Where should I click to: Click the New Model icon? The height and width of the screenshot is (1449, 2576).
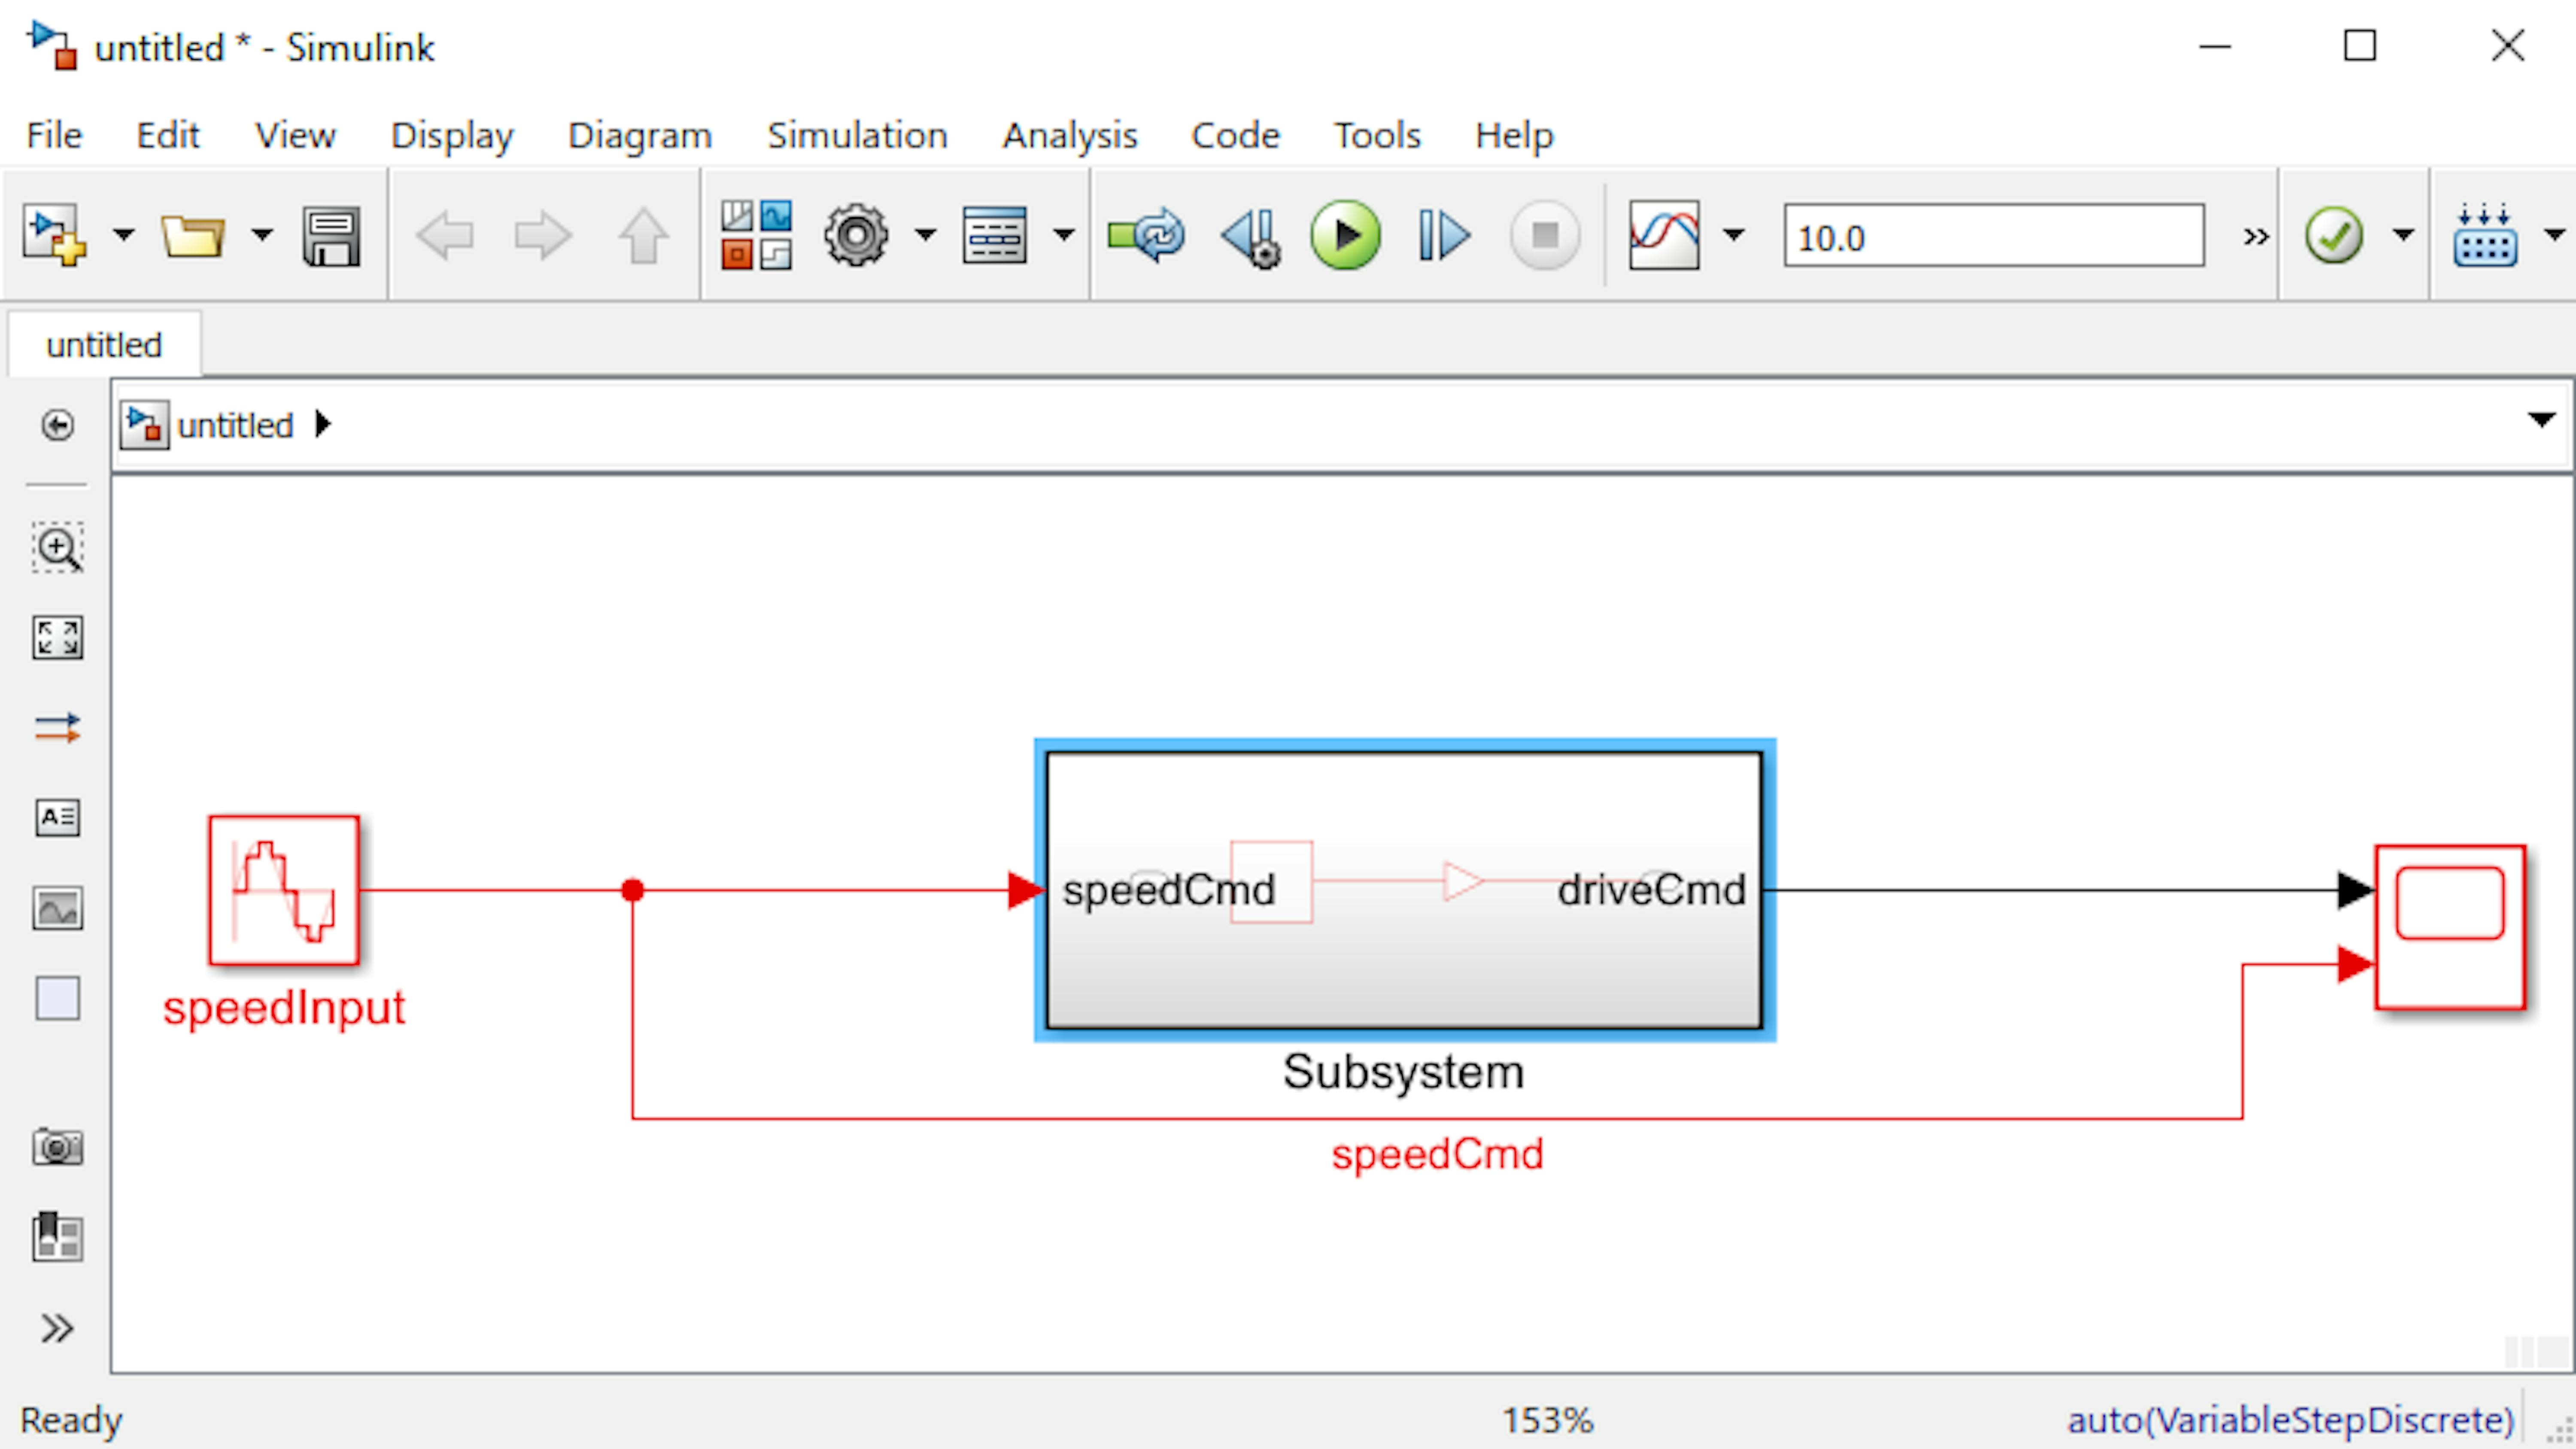tap(55, 237)
